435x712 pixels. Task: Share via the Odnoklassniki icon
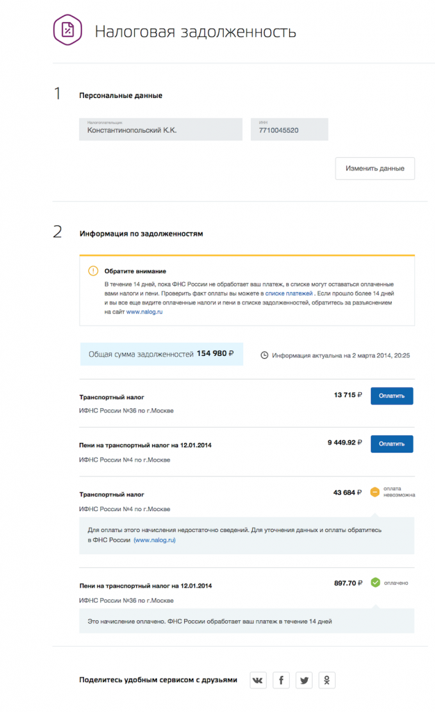point(327,681)
